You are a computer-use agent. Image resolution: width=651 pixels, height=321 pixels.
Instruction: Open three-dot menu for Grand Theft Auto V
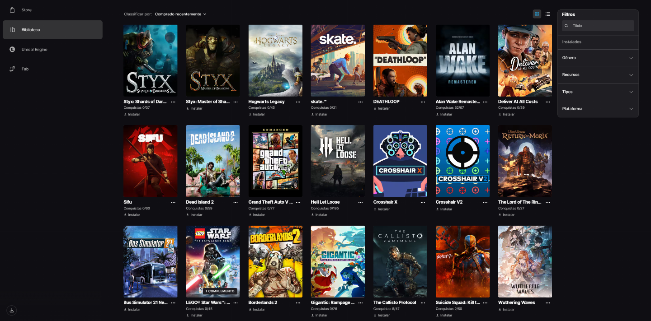298,203
